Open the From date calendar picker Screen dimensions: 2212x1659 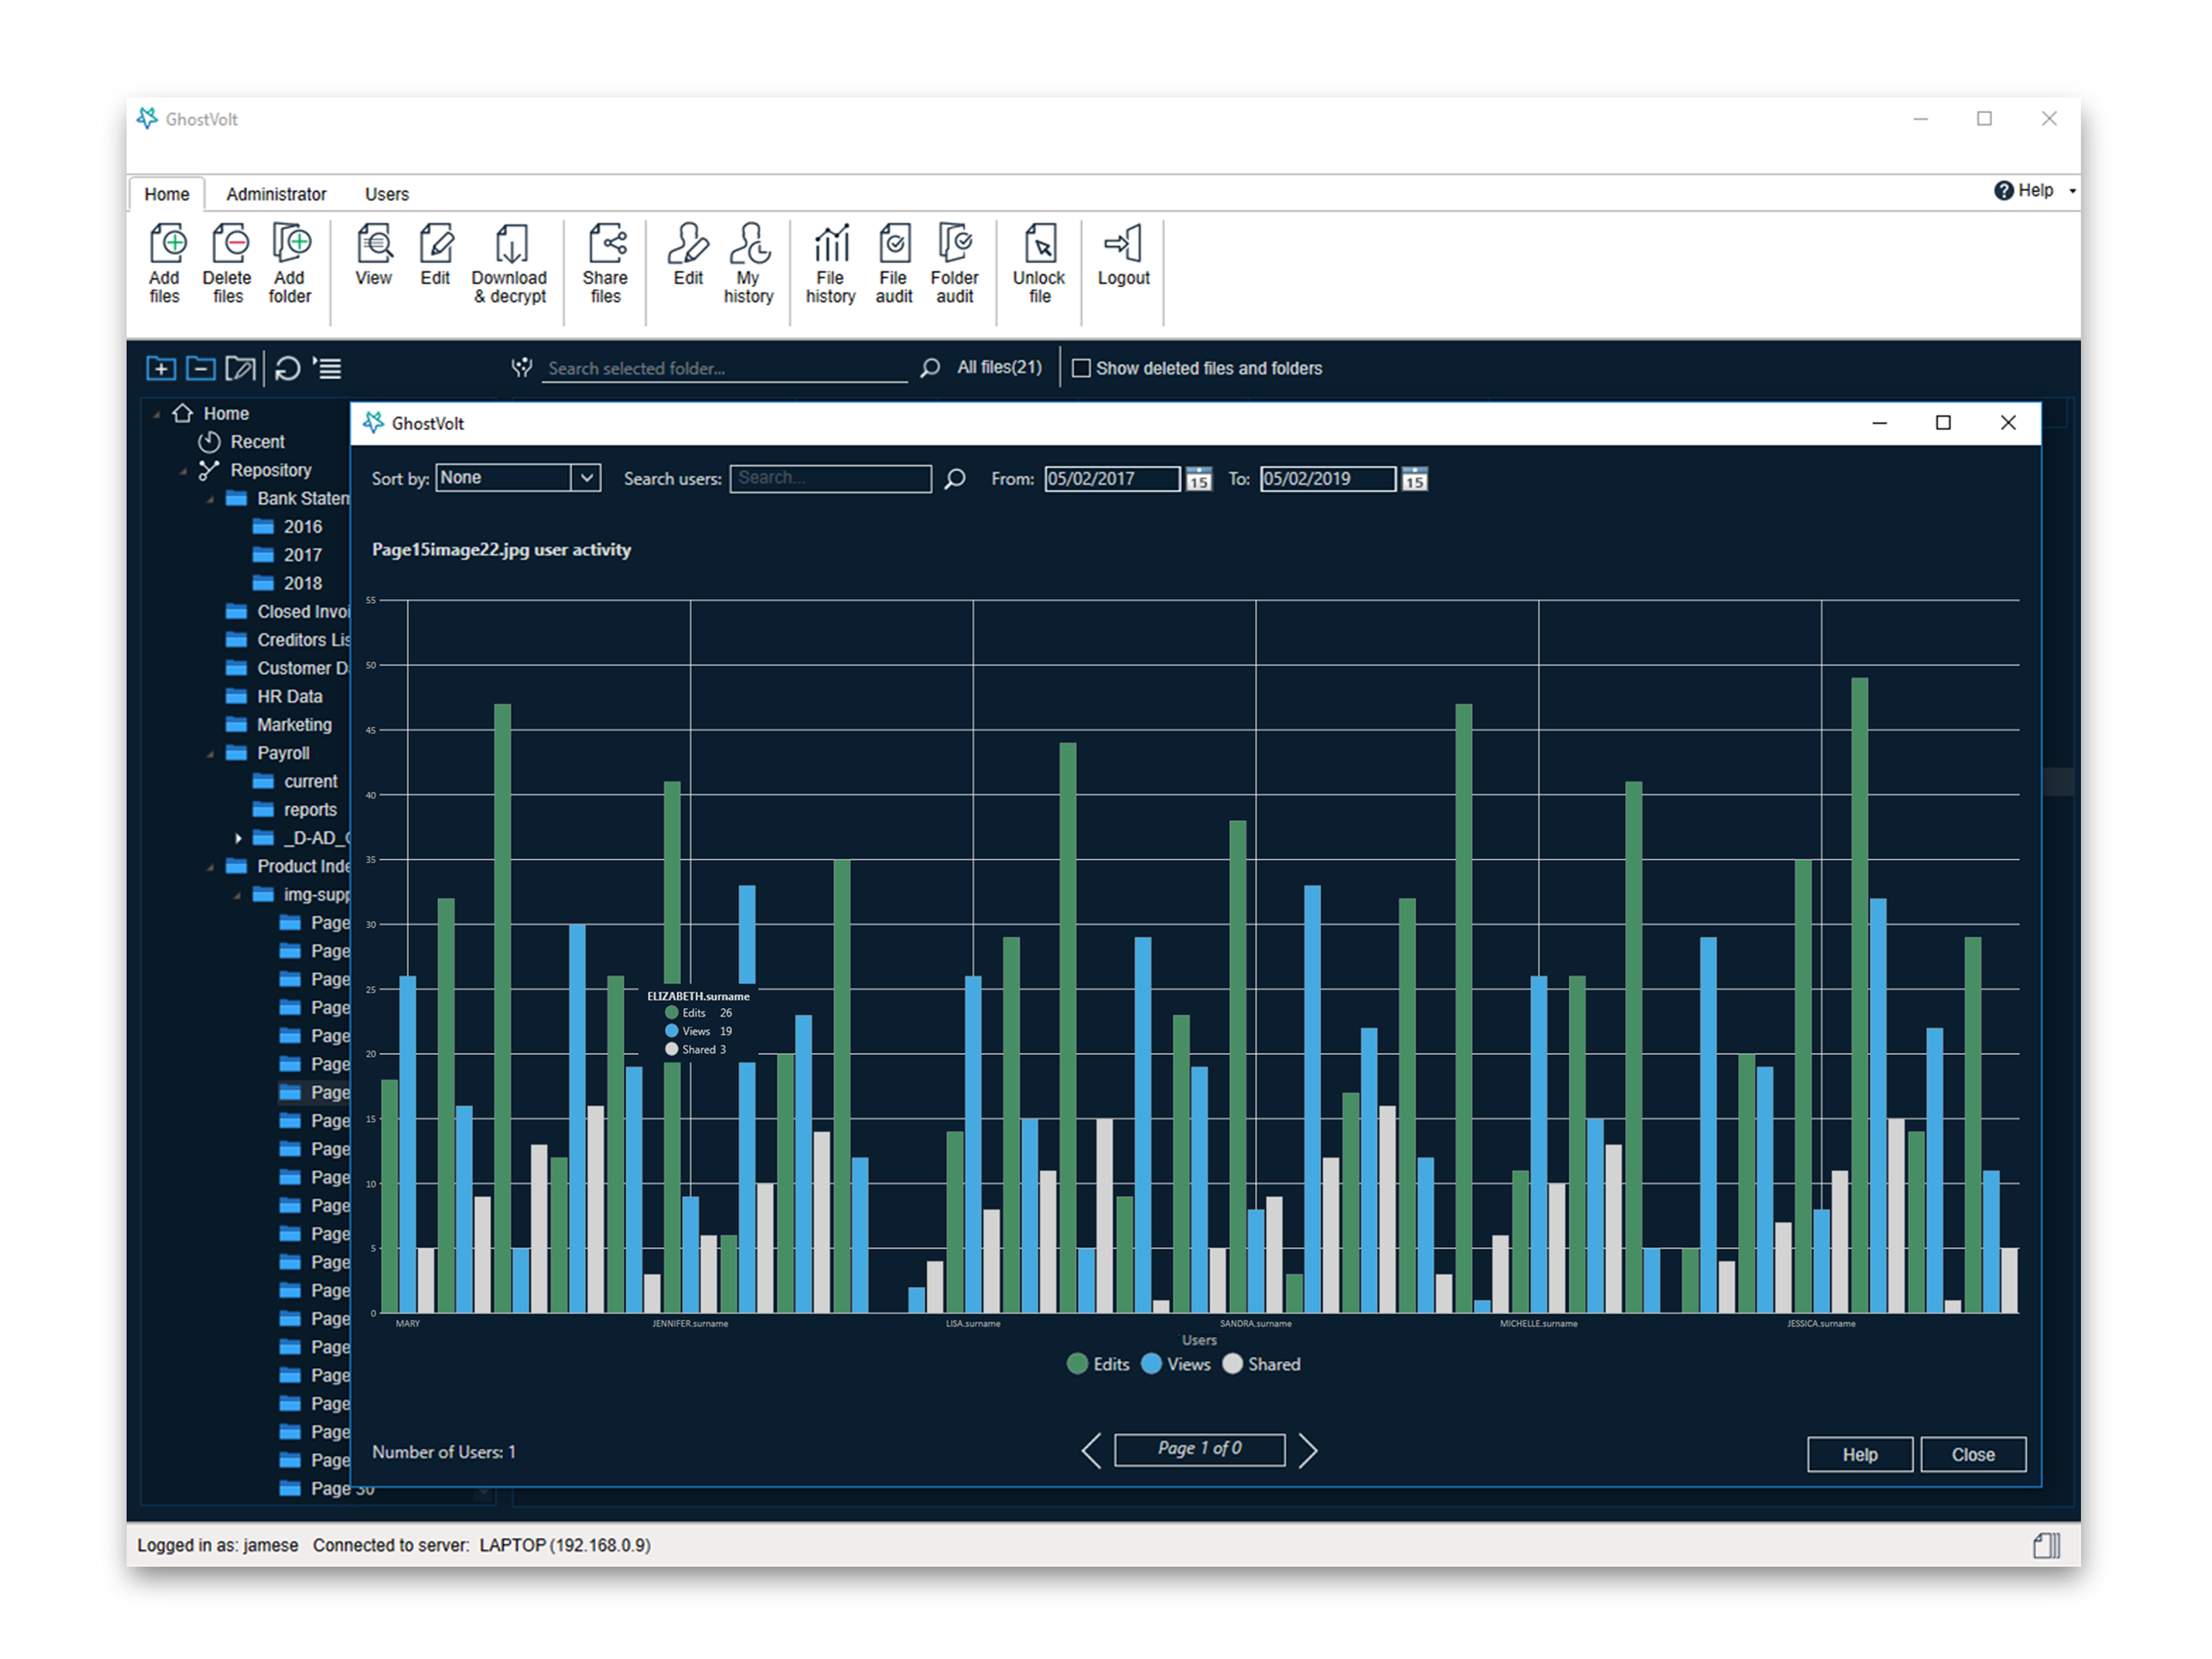click(x=1198, y=479)
